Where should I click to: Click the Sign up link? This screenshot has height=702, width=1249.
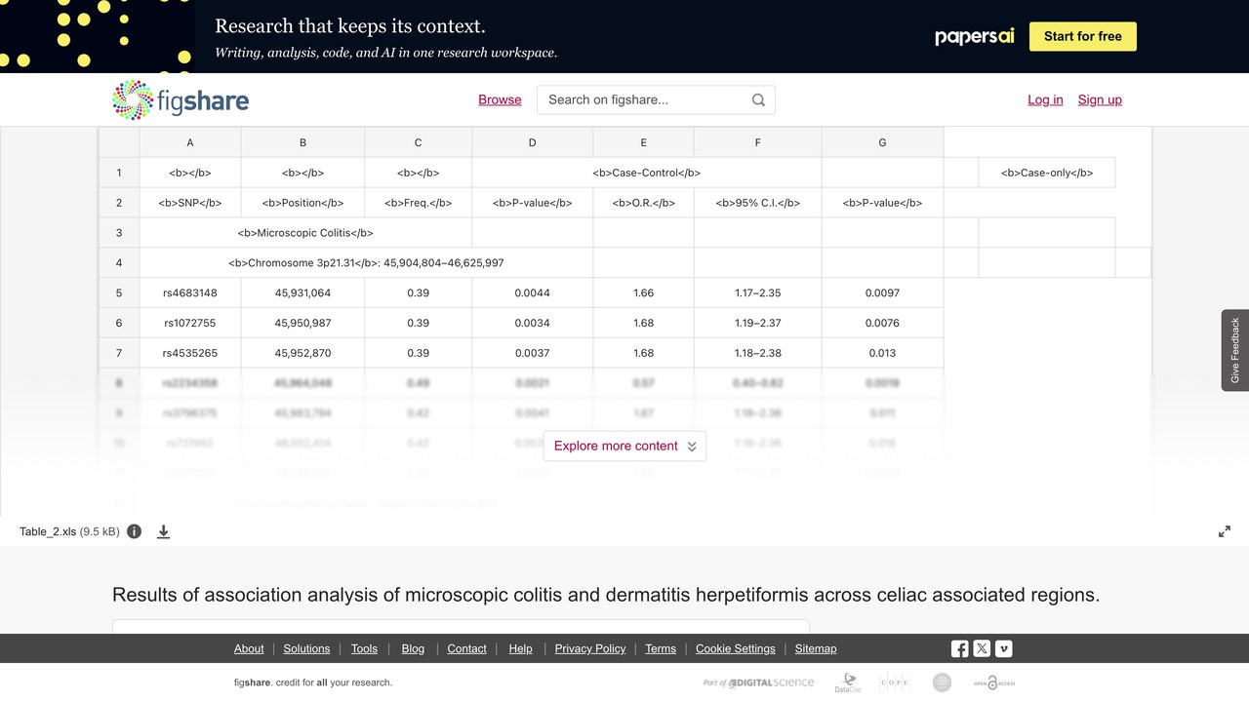(x=1100, y=99)
